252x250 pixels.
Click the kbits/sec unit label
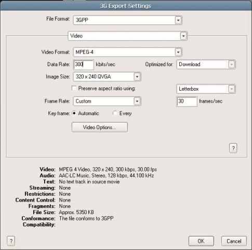click(x=105, y=65)
